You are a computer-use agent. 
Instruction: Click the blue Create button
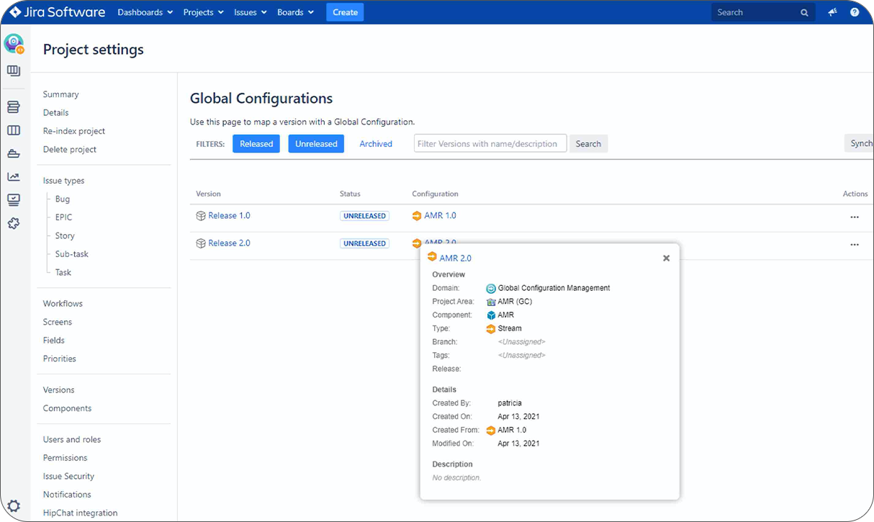345,12
